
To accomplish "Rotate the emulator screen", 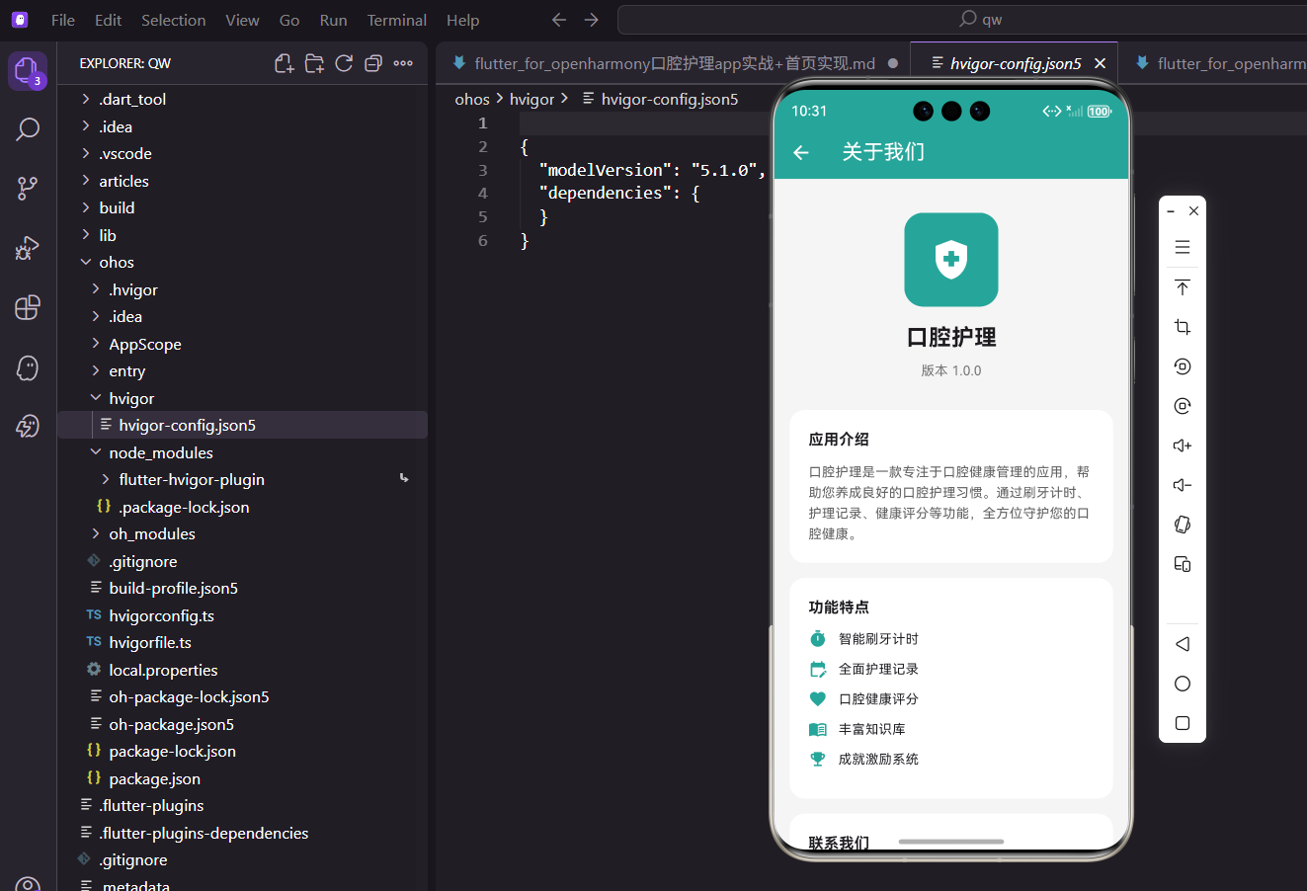I will pos(1182,525).
